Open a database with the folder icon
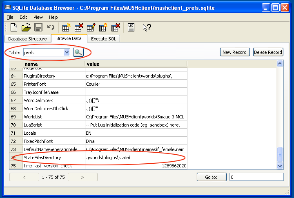The height and width of the screenshot is (198, 294). [x=26, y=28]
